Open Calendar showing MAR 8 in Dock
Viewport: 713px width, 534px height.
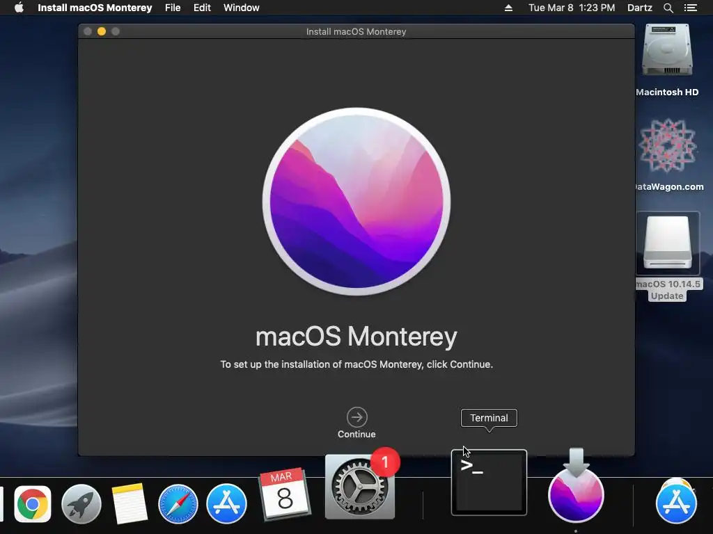285,494
